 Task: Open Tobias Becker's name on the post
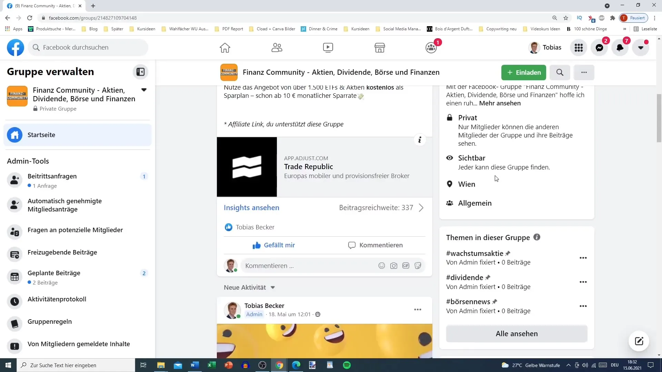point(264,306)
